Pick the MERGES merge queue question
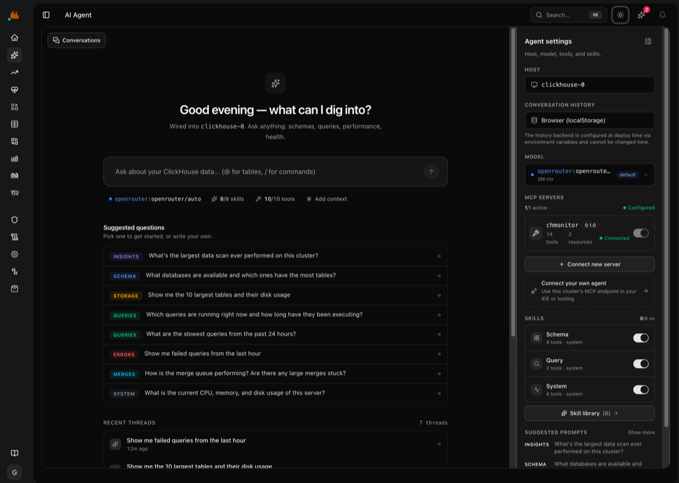The width and height of the screenshot is (679, 483). [275, 374]
